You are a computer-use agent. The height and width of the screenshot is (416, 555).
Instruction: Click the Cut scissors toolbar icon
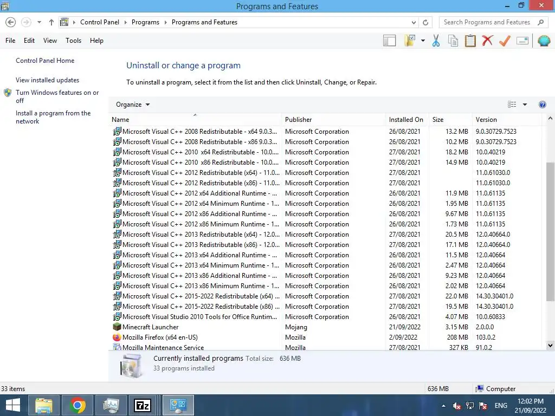click(436, 41)
